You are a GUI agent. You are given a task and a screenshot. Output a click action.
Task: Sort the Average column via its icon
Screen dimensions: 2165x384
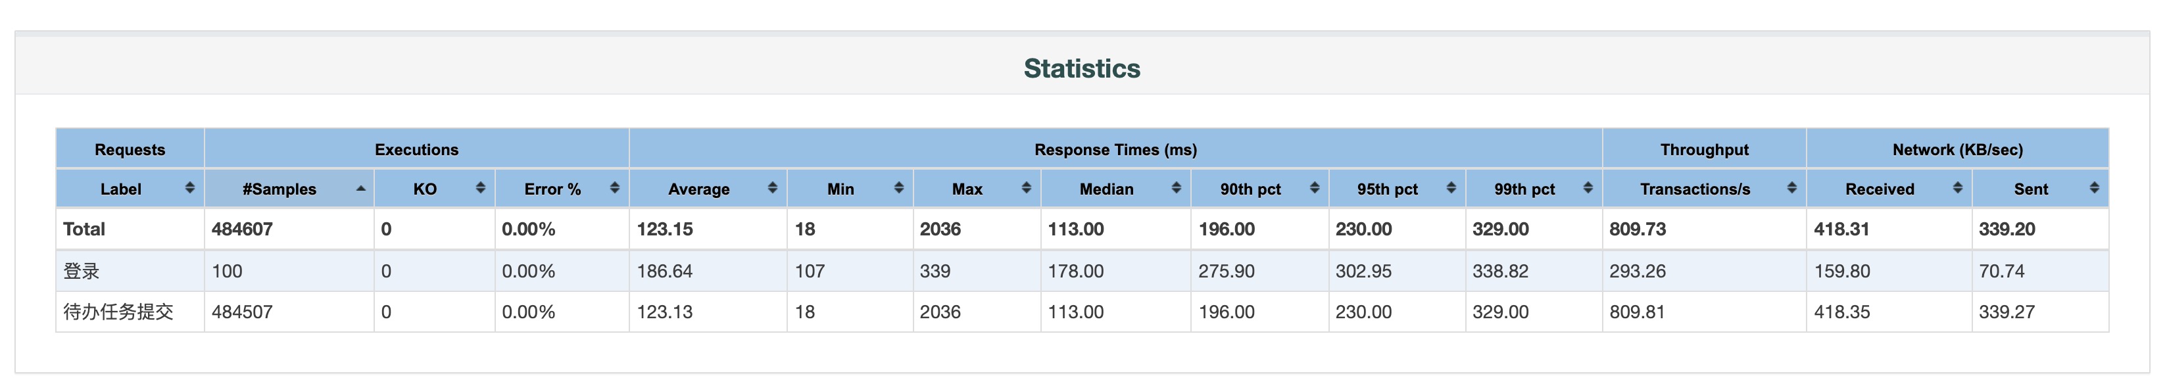[x=772, y=188]
